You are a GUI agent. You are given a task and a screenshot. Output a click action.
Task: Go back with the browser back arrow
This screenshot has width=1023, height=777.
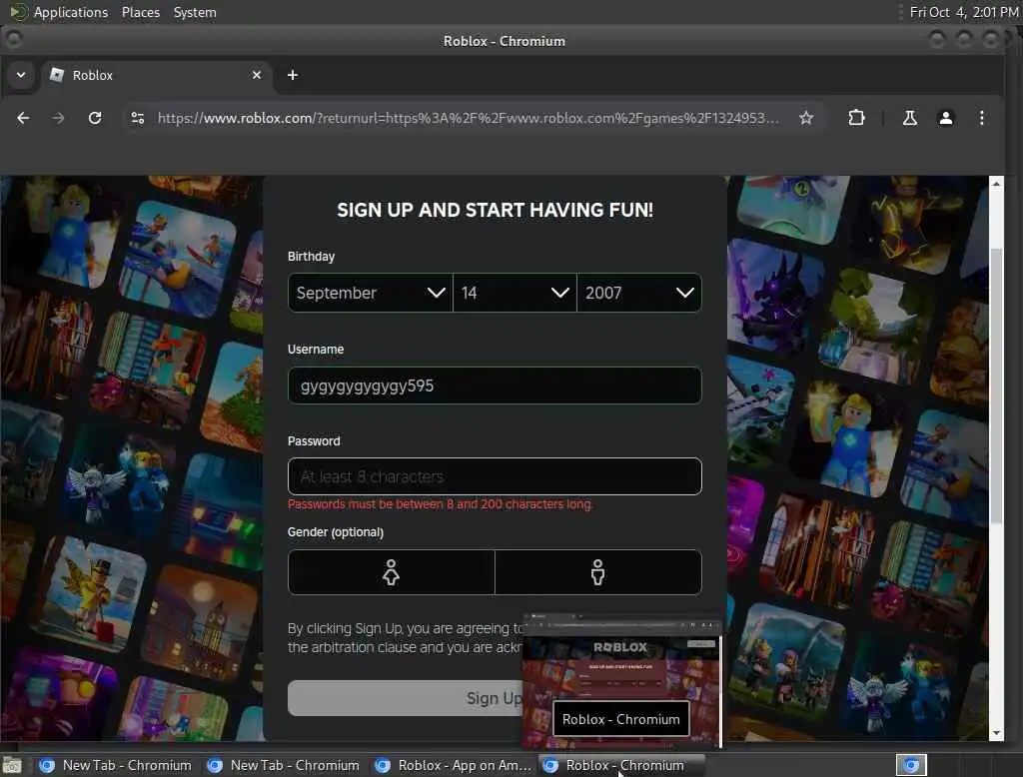tap(23, 118)
